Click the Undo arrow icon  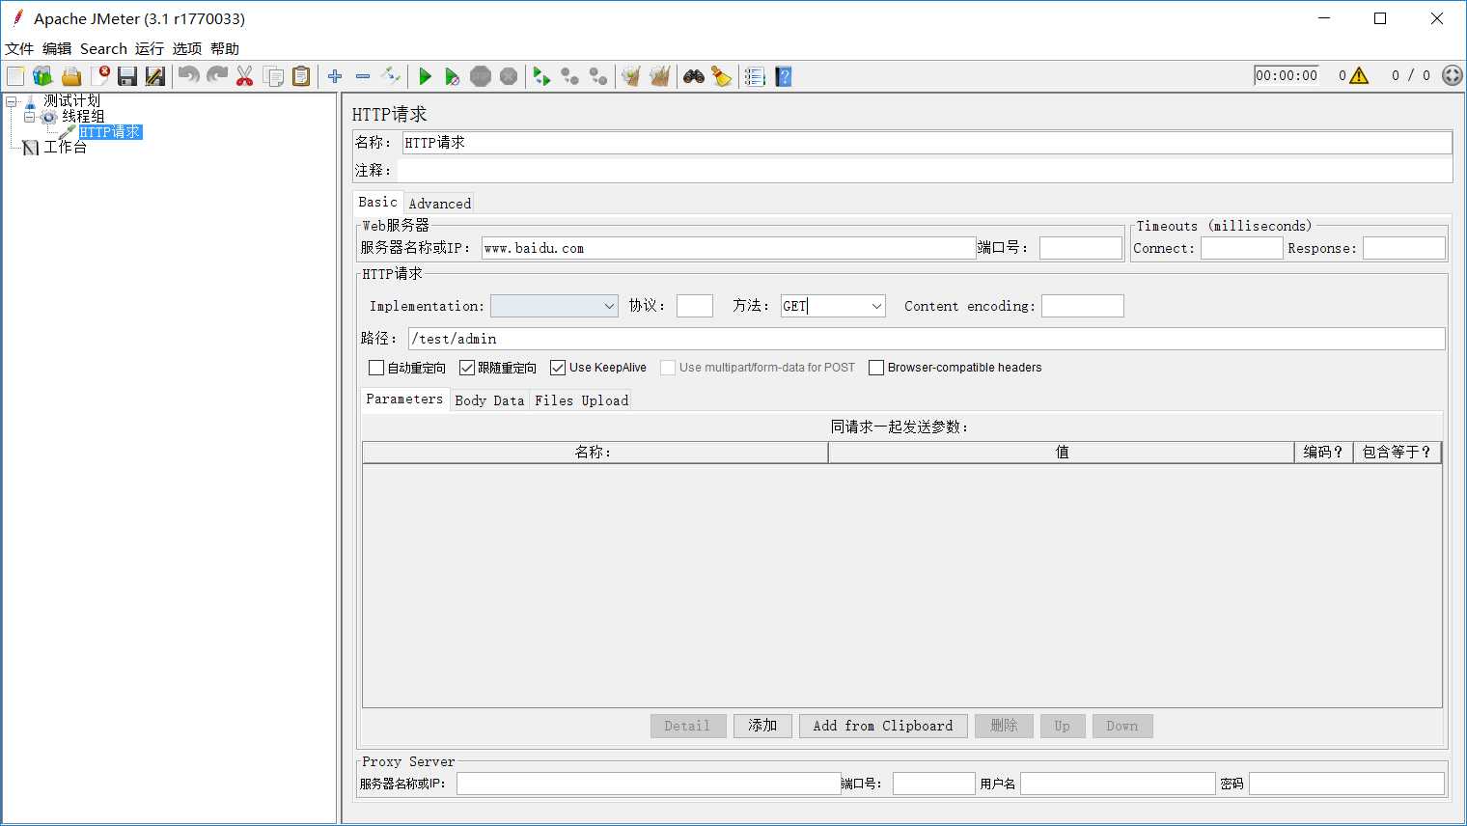tap(189, 76)
